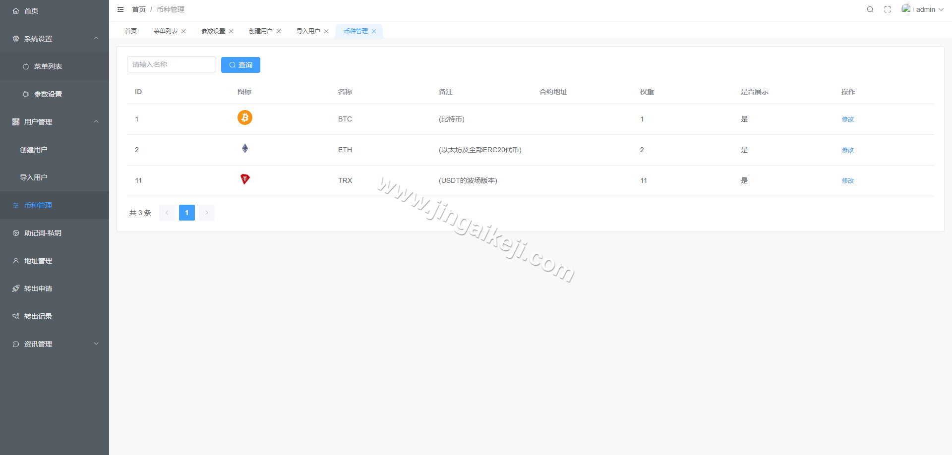Open the 系统设置 settings section icon
952x455 pixels.
(15, 38)
